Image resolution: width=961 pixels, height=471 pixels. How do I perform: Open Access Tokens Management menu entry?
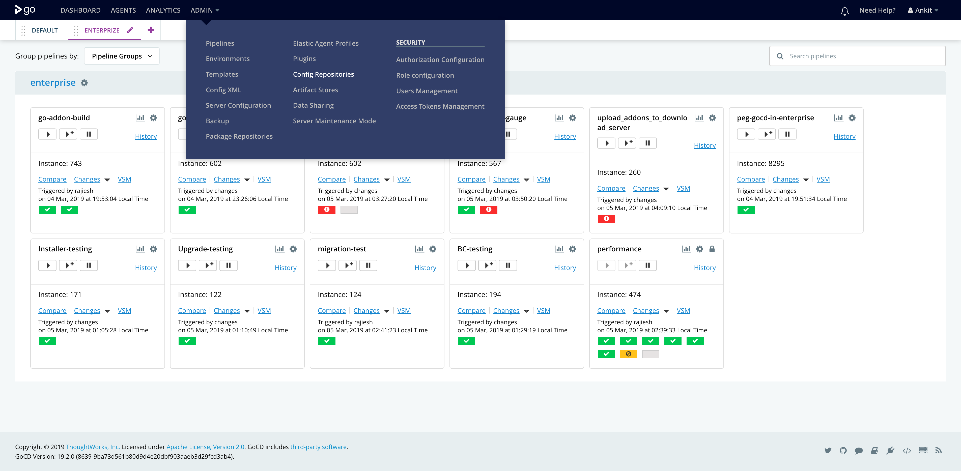click(x=440, y=106)
